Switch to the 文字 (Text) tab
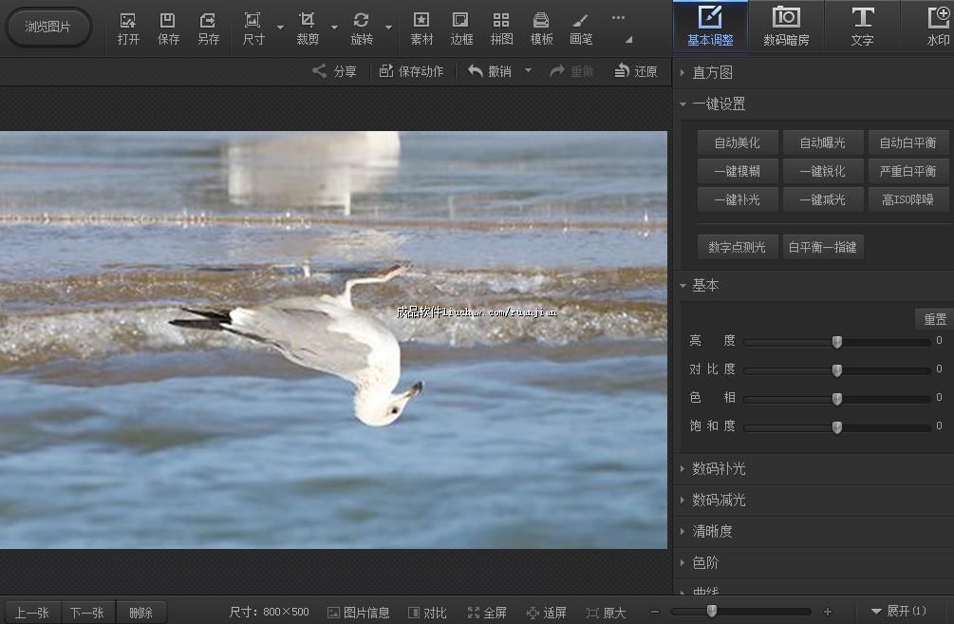This screenshot has width=954, height=624. 862,26
